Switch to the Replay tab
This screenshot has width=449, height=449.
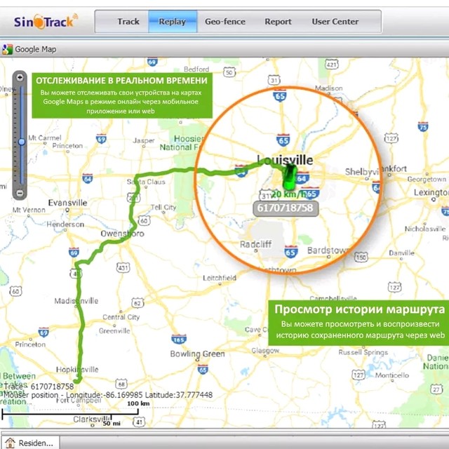tap(173, 22)
